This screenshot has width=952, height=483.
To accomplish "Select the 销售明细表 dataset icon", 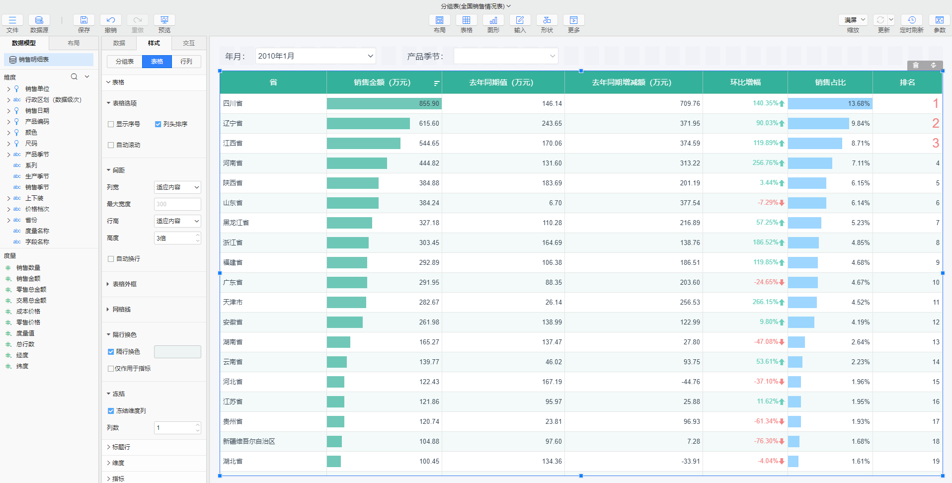I will pyautogui.click(x=13, y=60).
